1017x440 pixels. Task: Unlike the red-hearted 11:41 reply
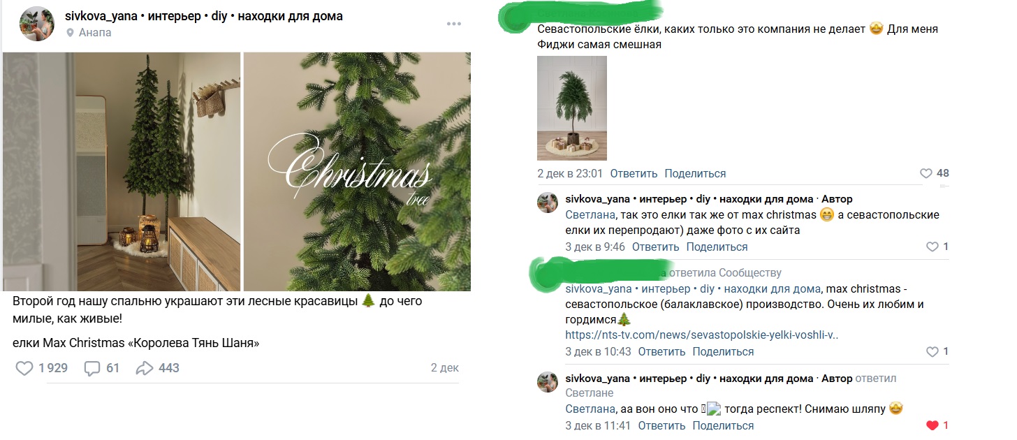coord(932,425)
